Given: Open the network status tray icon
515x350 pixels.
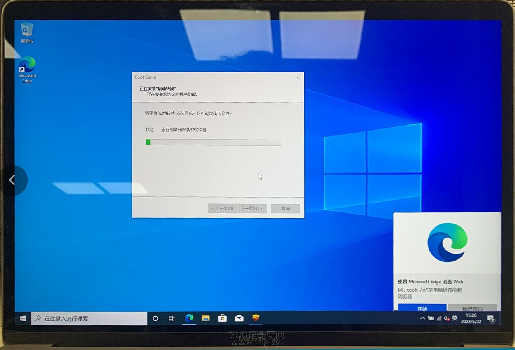Looking at the screenshot, I should pyautogui.click(x=439, y=318).
